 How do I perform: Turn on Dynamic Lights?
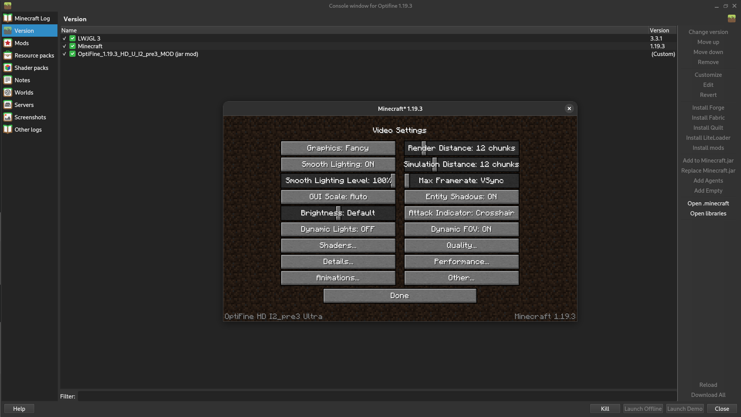[338, 229]
